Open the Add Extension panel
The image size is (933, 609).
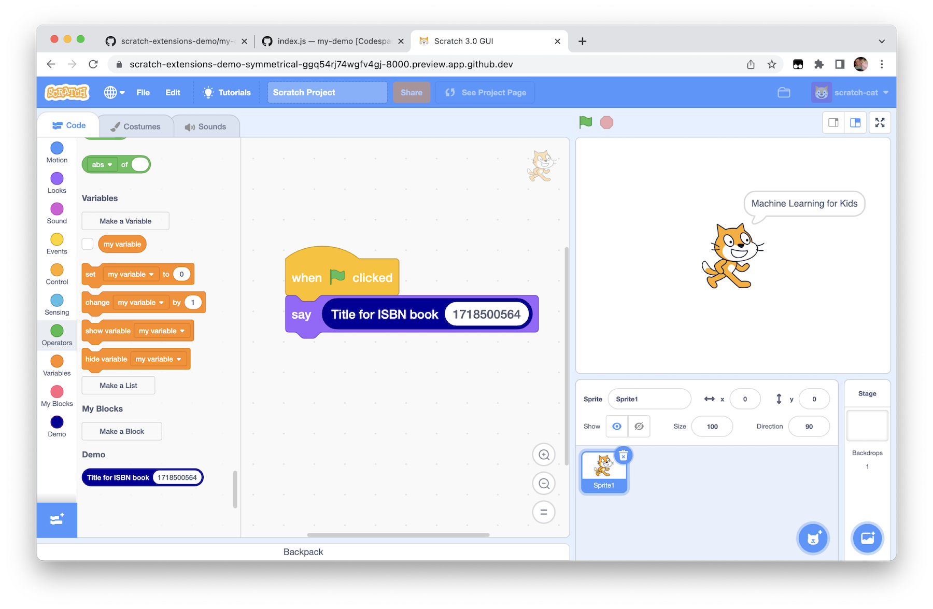[56, 519]
